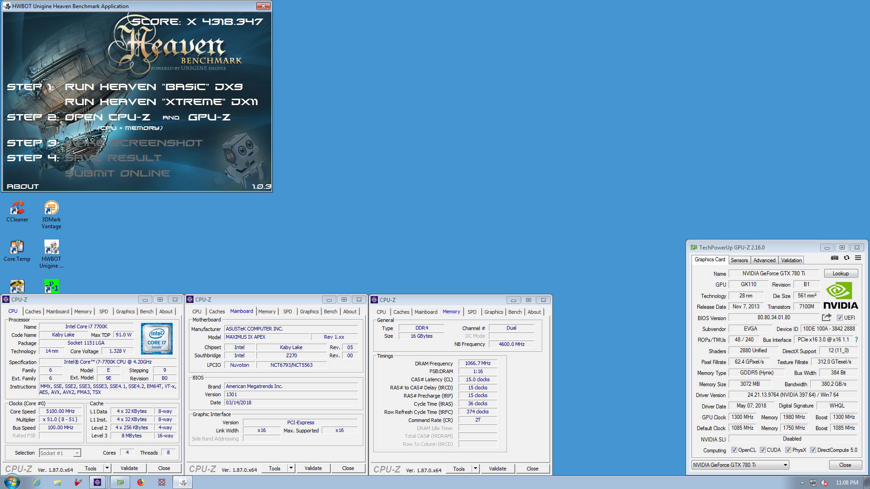Click the GPU-Z screenshot camera icon
870x489 pixels.
pyautogui.click(x=835, y=258)
